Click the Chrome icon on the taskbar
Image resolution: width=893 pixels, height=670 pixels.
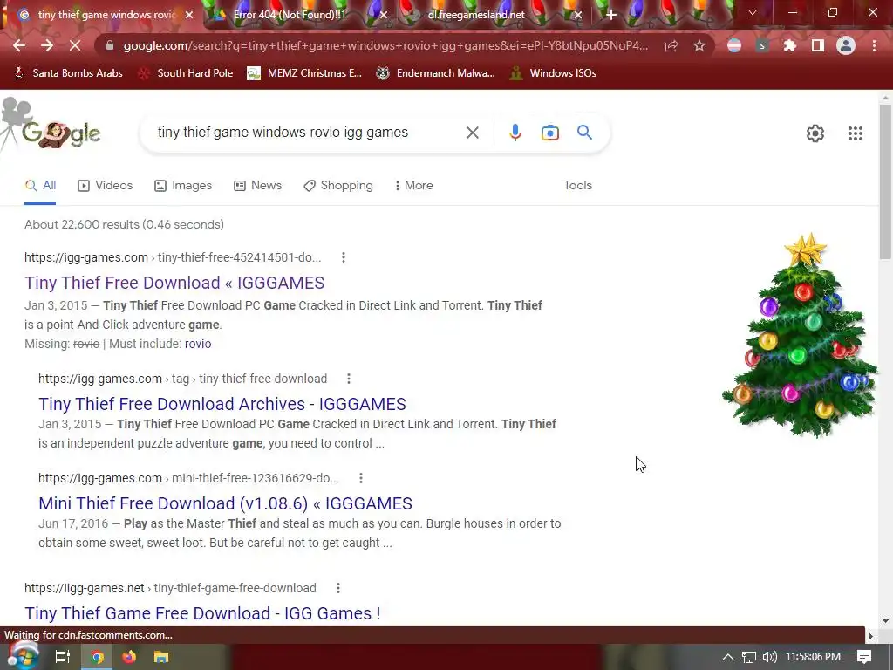tap(97, 657)
